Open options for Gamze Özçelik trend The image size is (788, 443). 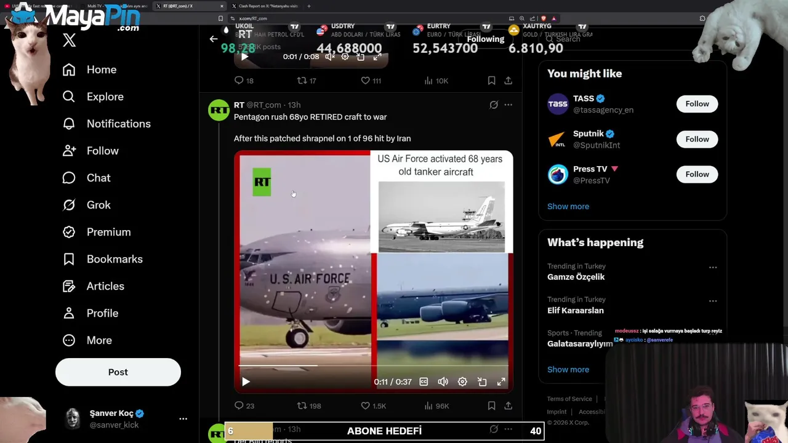[x=712, y=267]
